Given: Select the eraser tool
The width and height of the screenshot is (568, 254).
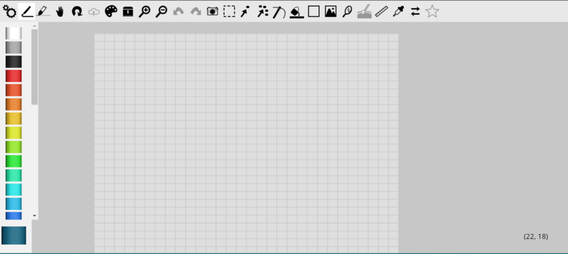Looking at the screenshot, I should (x=43, y=12).
